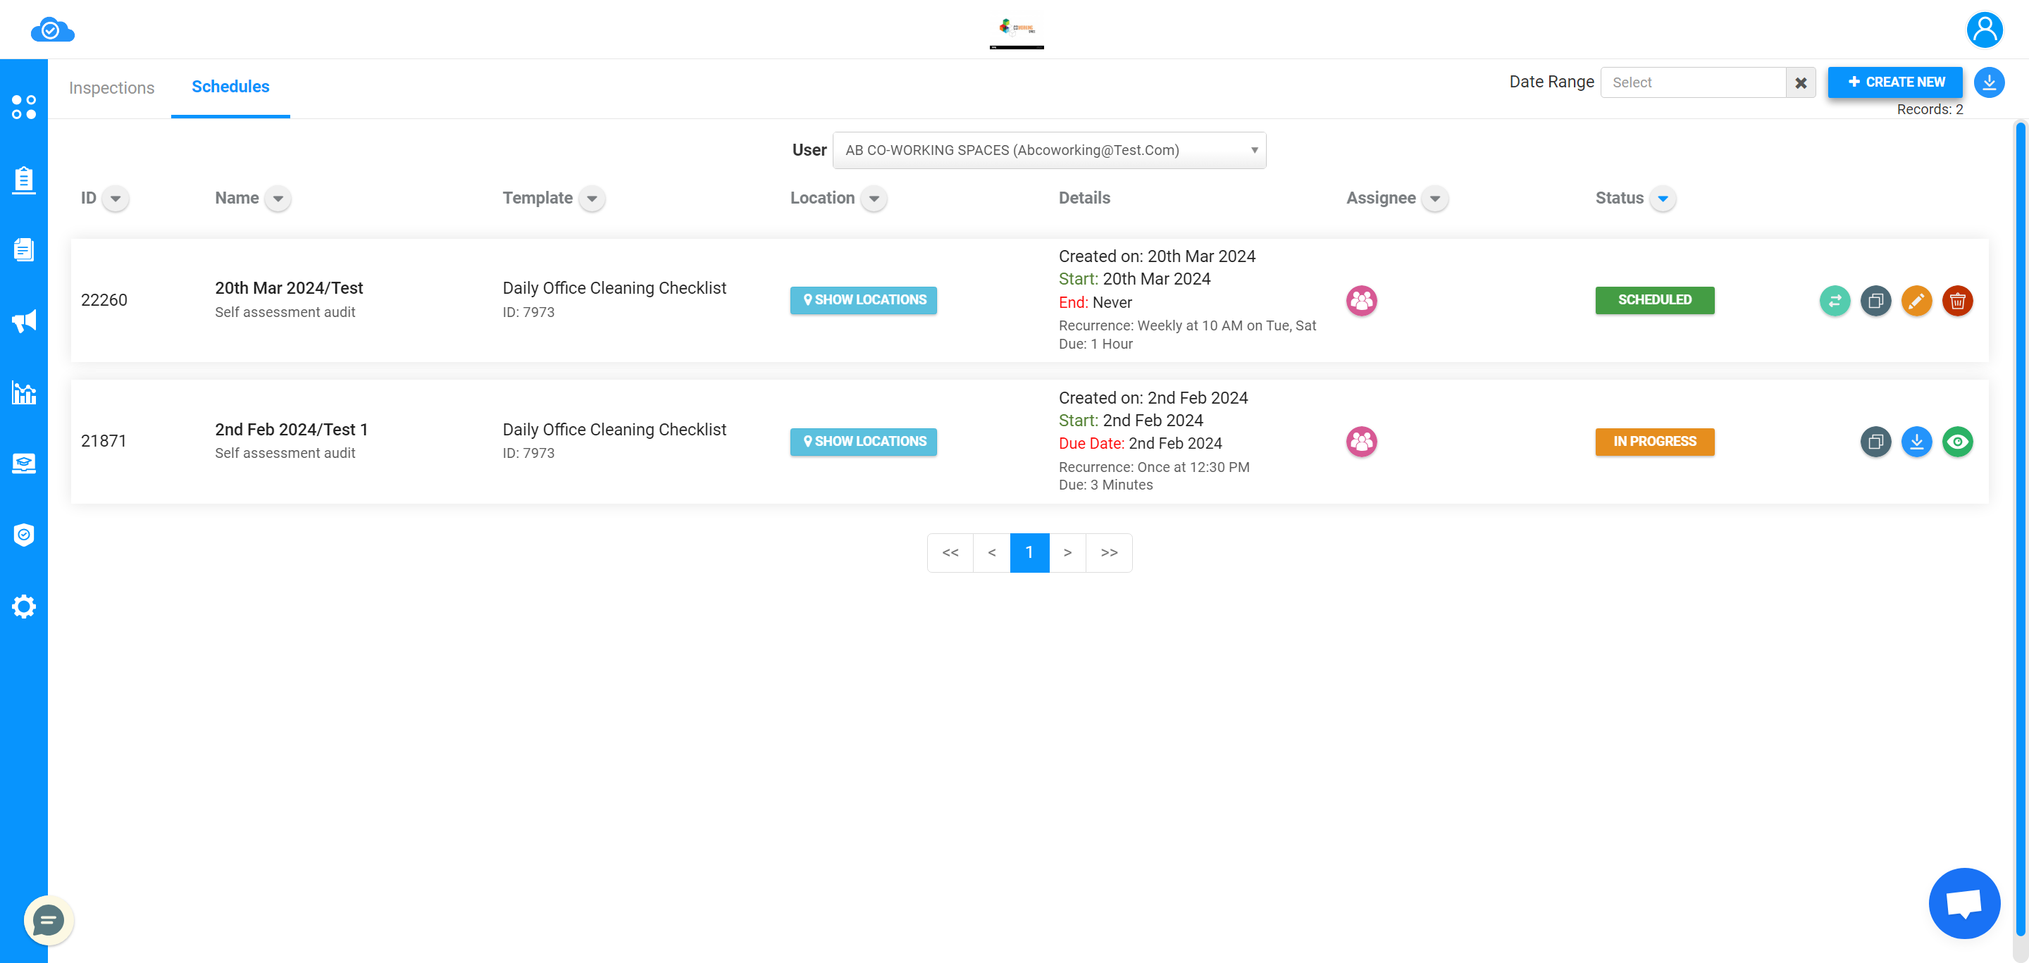Open the shield check icon in sidebar
The height and width of the screenshot is (963, 2029).
point(24,535)
